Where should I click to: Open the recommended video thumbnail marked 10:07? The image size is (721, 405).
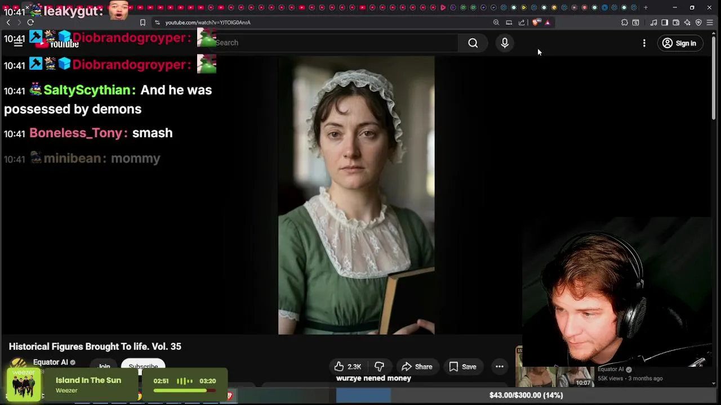[555, 376]
